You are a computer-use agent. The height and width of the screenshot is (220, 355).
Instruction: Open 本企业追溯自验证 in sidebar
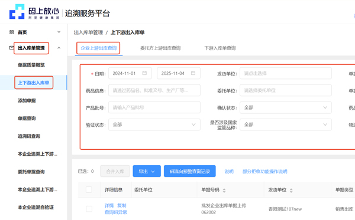pos(35,208)
